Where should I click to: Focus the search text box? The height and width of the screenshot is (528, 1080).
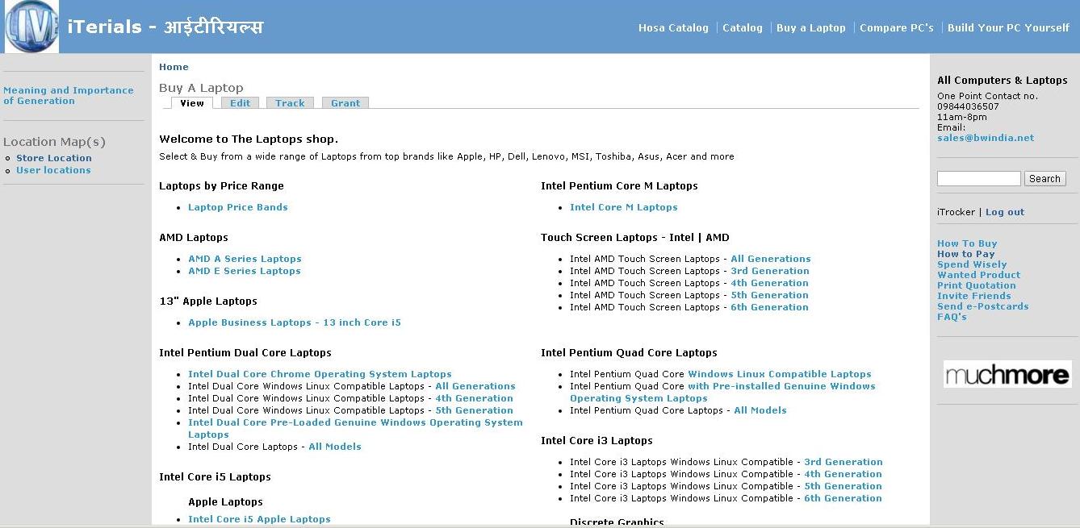979,179
